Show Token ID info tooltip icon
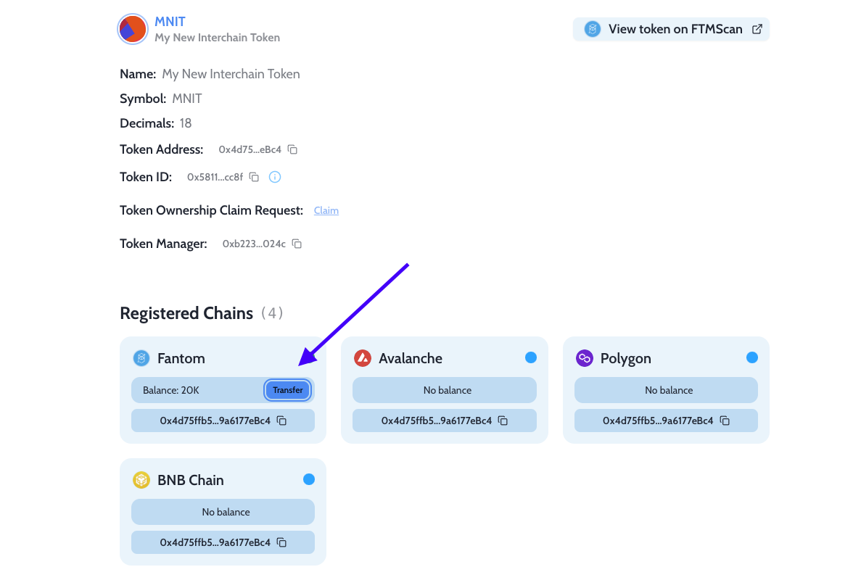The width and height of the screenshot is (861, 588). point(275,177)
